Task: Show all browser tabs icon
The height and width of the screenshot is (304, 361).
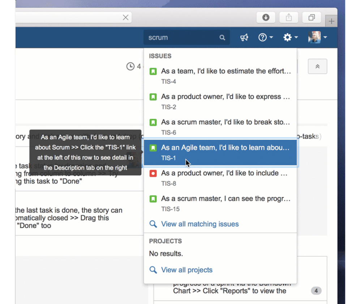Action: pos(311,17)
